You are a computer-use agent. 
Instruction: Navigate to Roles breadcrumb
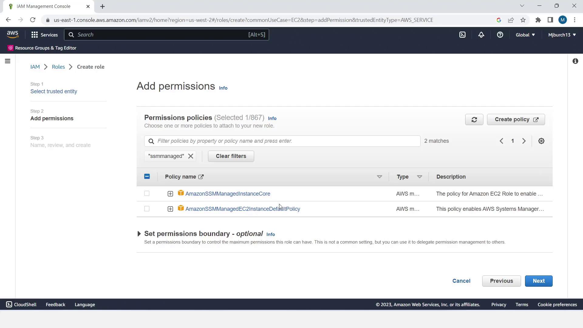point(58,67)
